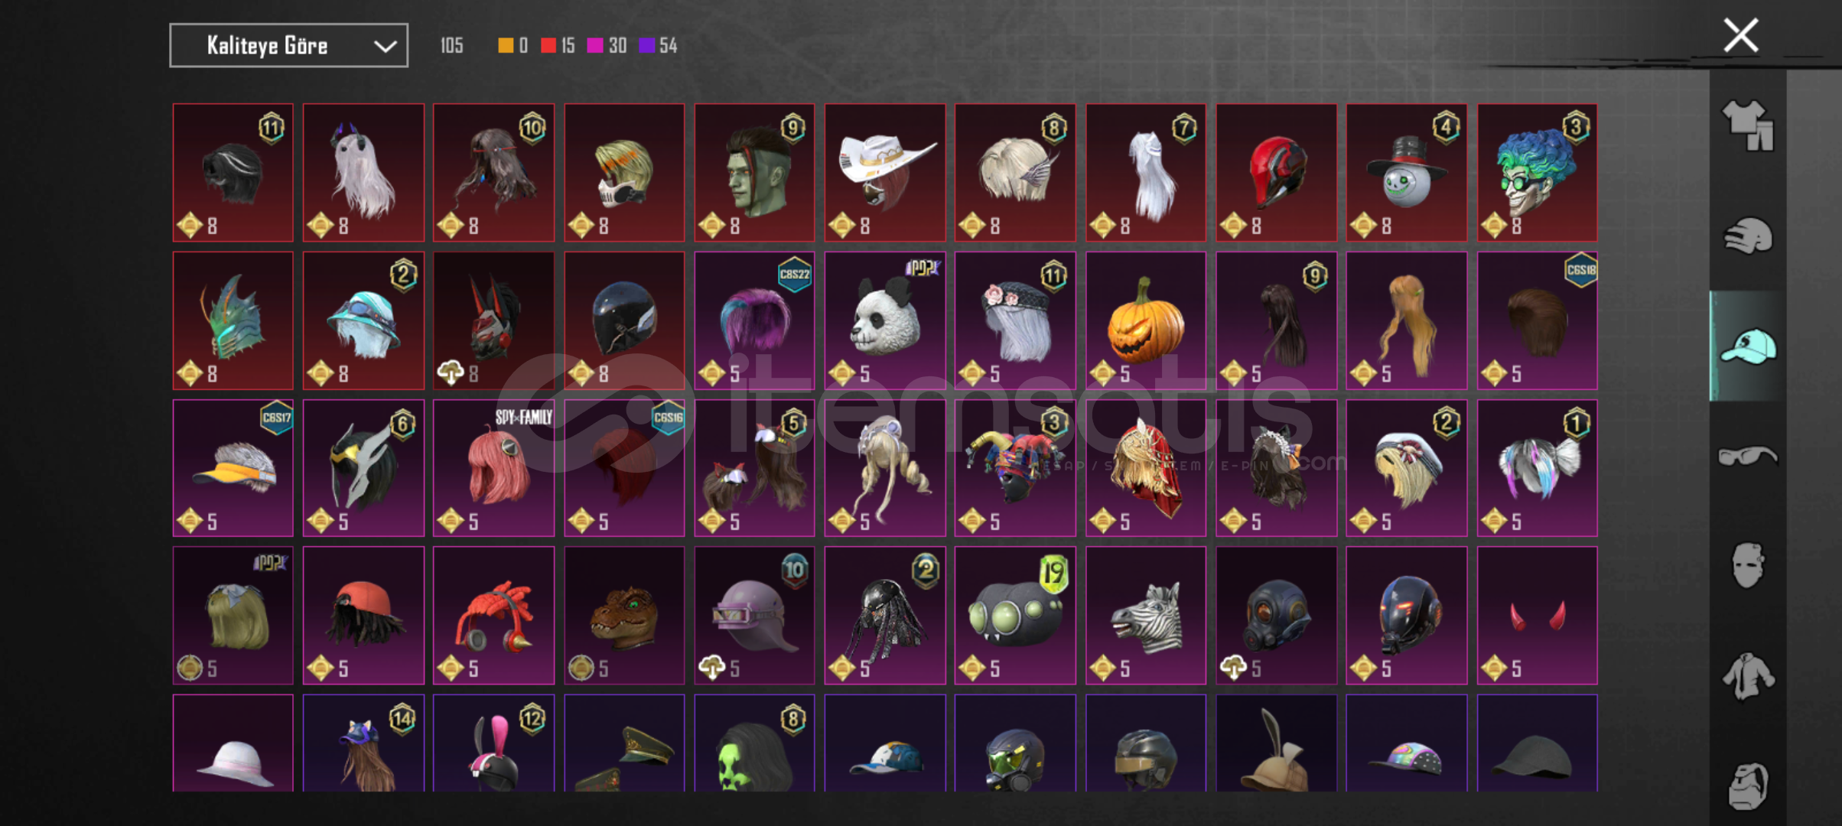
Task: Close the inventory with the X button
Action: [x=1740, y=35]
